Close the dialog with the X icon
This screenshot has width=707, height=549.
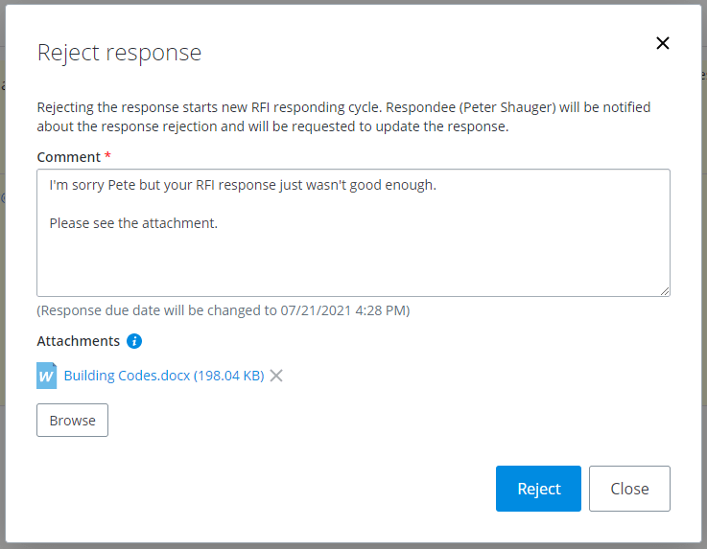[662, 43]
